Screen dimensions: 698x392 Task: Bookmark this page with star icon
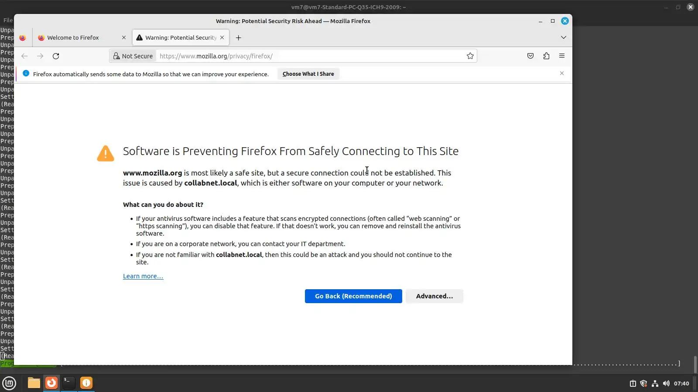(470, 56)
